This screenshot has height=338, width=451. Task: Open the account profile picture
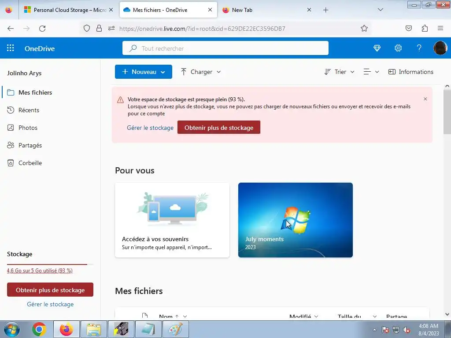tap(440, 48)
